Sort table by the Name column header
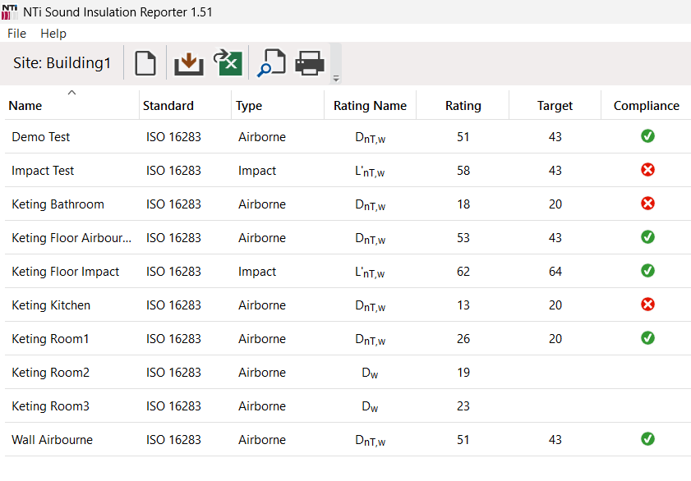Viewport: 691px width, 481px height. (x=25, y=105)
